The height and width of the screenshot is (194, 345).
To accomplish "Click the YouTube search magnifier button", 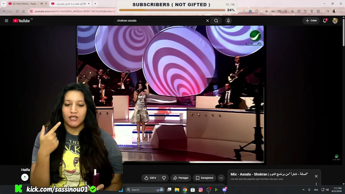I will pos(216,21).
